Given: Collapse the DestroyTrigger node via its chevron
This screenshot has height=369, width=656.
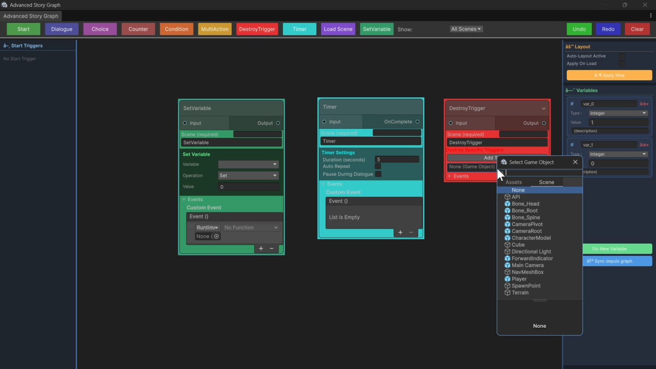Looking at the screenshot, I should (543, 108).
